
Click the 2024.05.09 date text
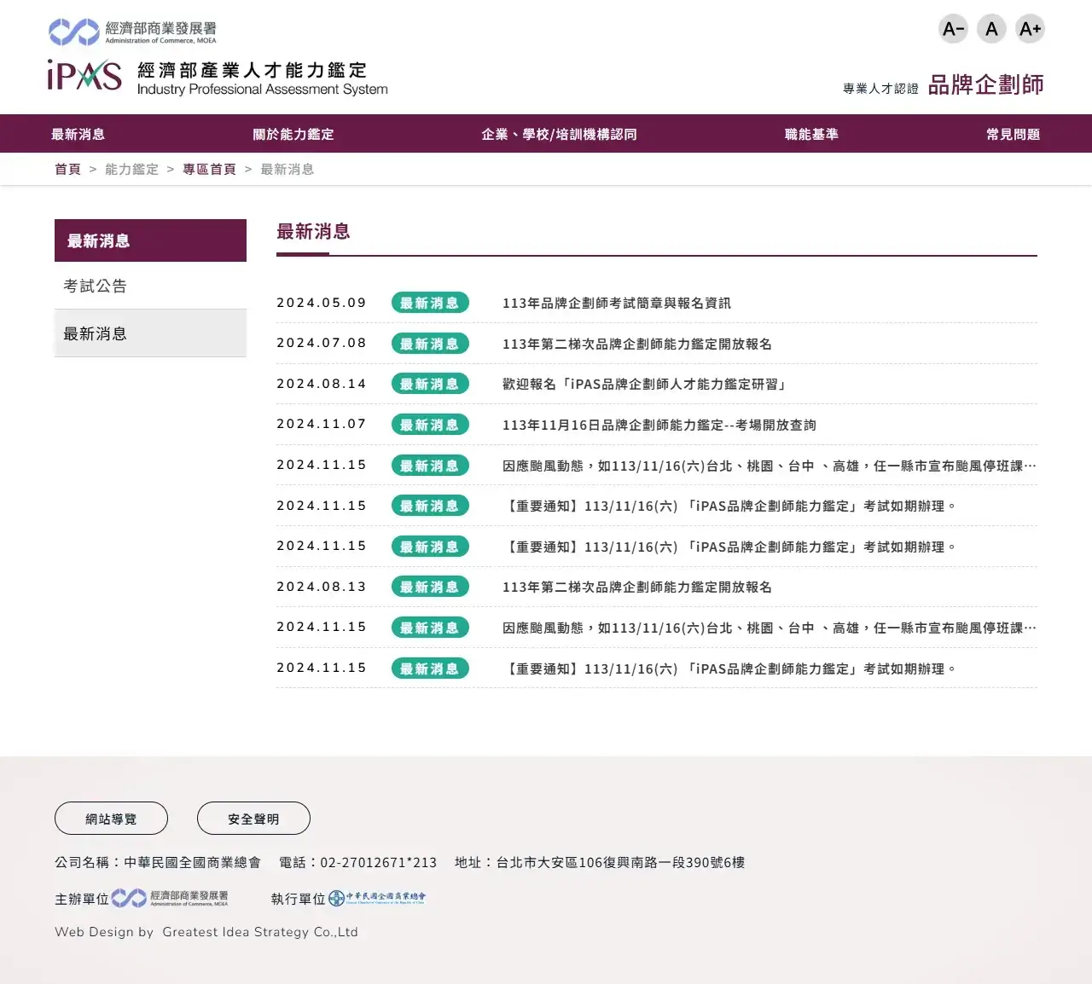point(322,303)
